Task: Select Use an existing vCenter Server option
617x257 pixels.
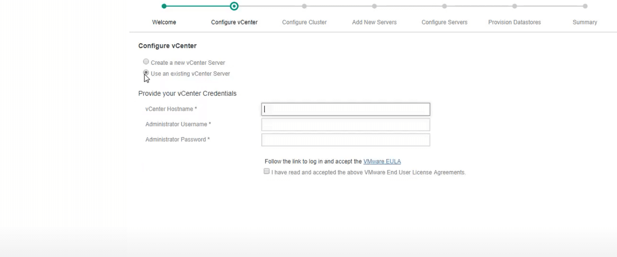Action: point(146,72)
